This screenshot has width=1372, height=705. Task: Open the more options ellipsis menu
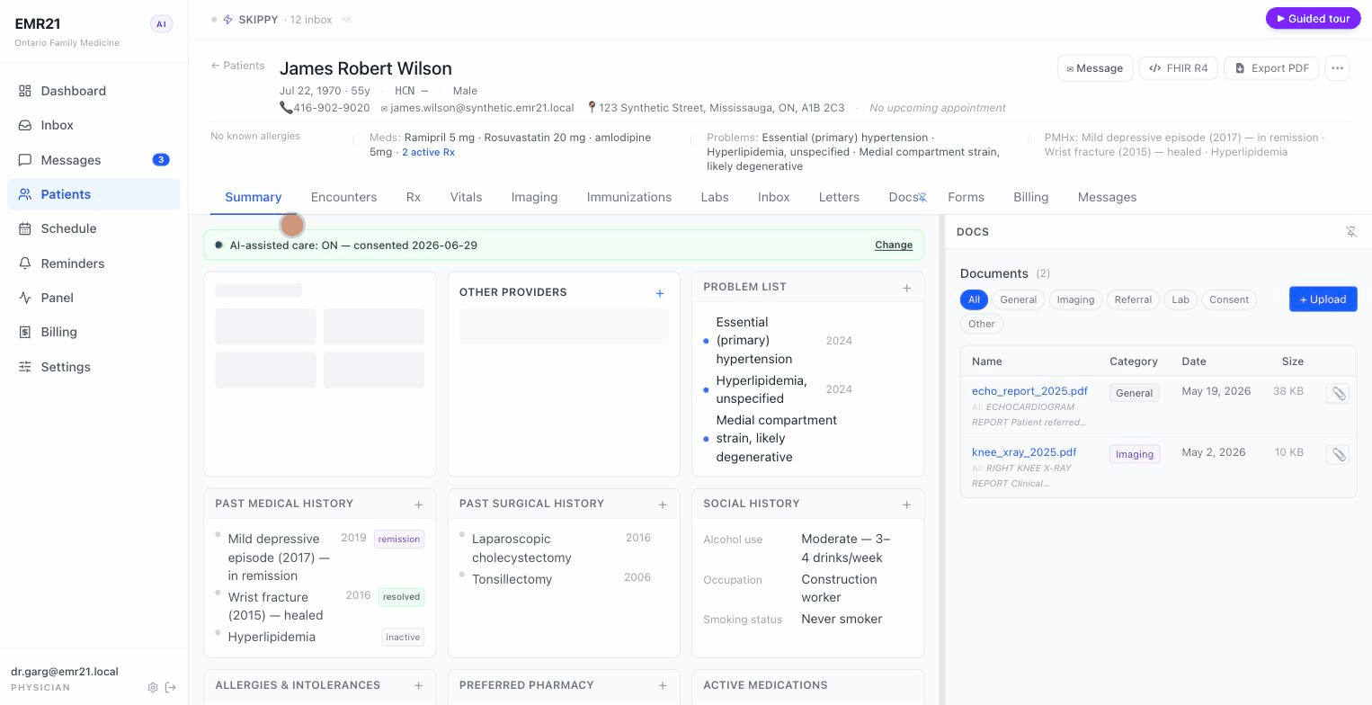click(1337, 68)
